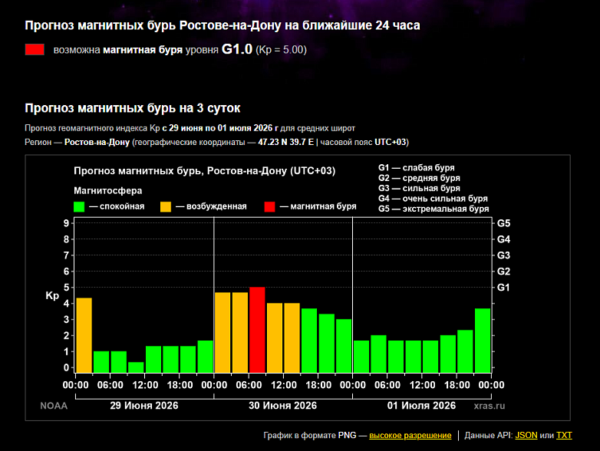This screenshot has height=451, width=600.
Task: Open the JSON API data link
Action: [526, 436]
